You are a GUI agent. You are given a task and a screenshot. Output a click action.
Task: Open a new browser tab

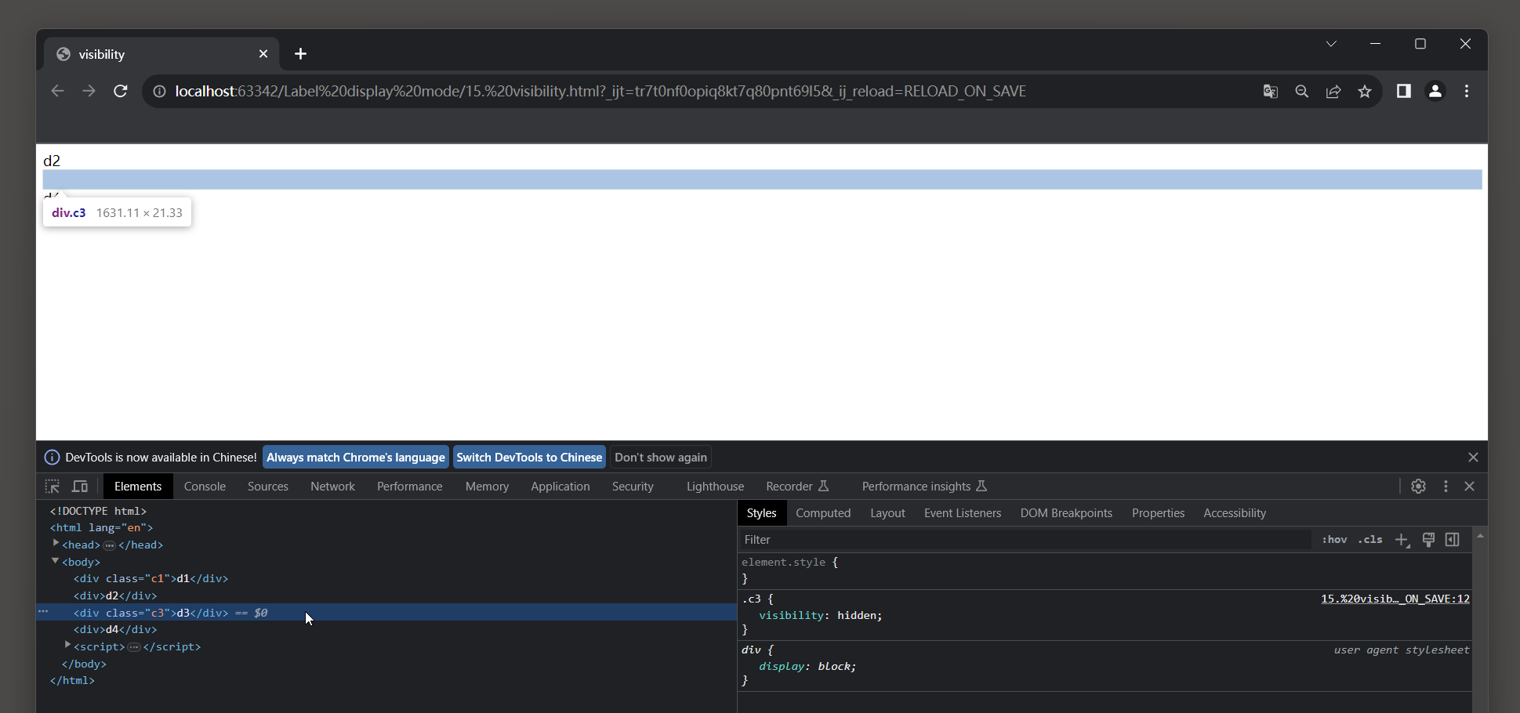coord(300,53)
